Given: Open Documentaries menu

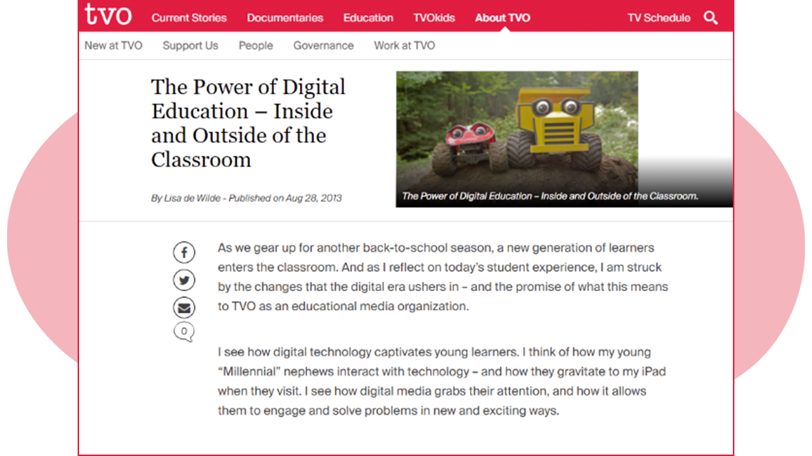Looking at the screenshot, I should [285, 18].
